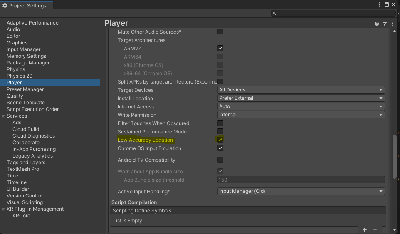This screenshot has height=234, width=400.
Task: Open Input Manager settings
Action: point(23,49)
